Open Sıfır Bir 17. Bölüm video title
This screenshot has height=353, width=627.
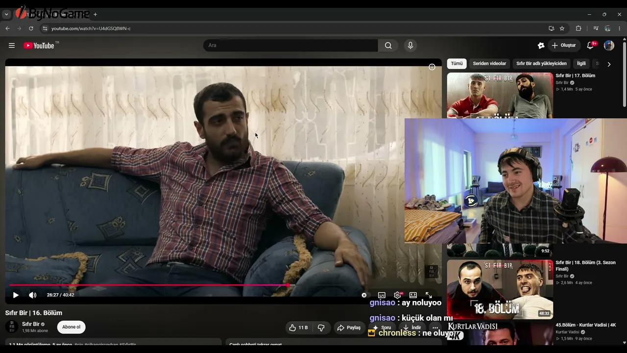pos(575,76)
